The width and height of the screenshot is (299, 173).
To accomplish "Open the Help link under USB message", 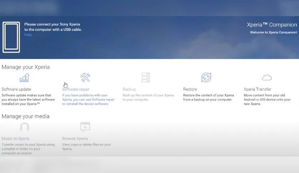I will [28, 35].
